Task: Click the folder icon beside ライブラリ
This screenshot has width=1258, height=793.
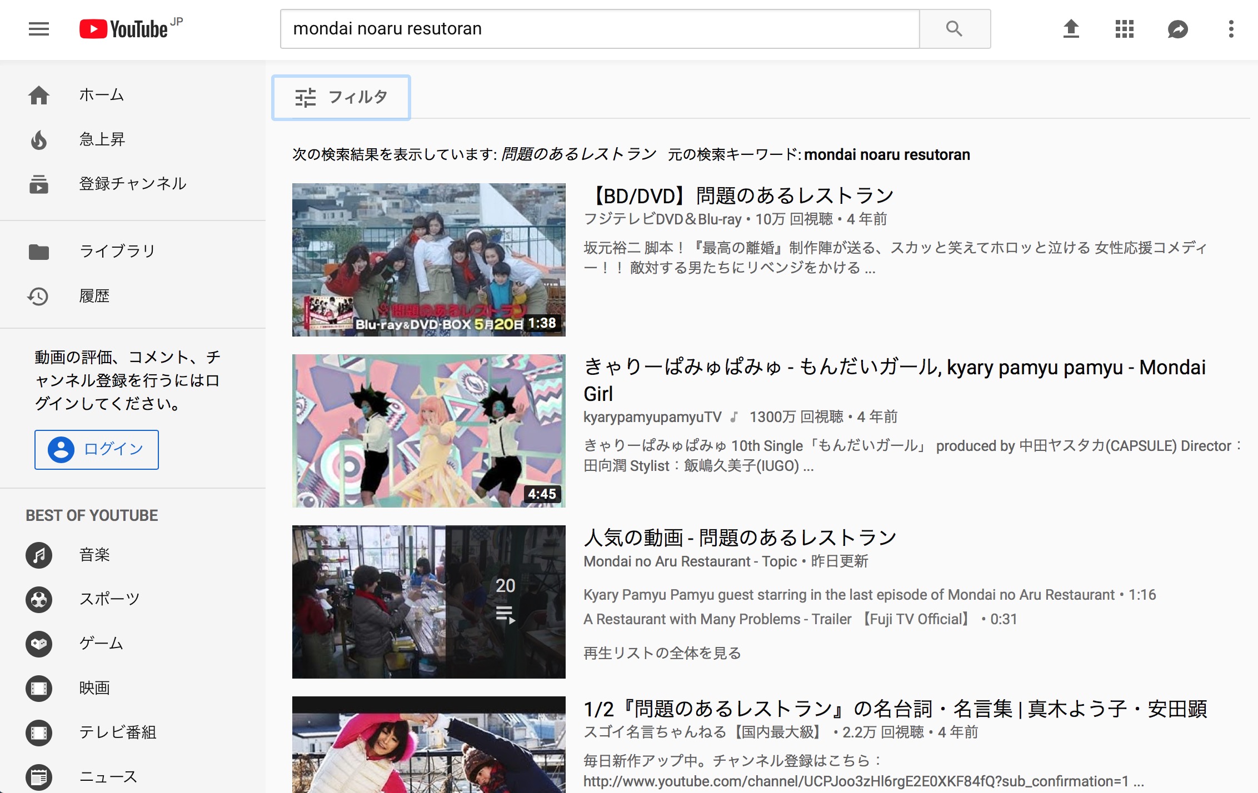Action: point(39,252)
